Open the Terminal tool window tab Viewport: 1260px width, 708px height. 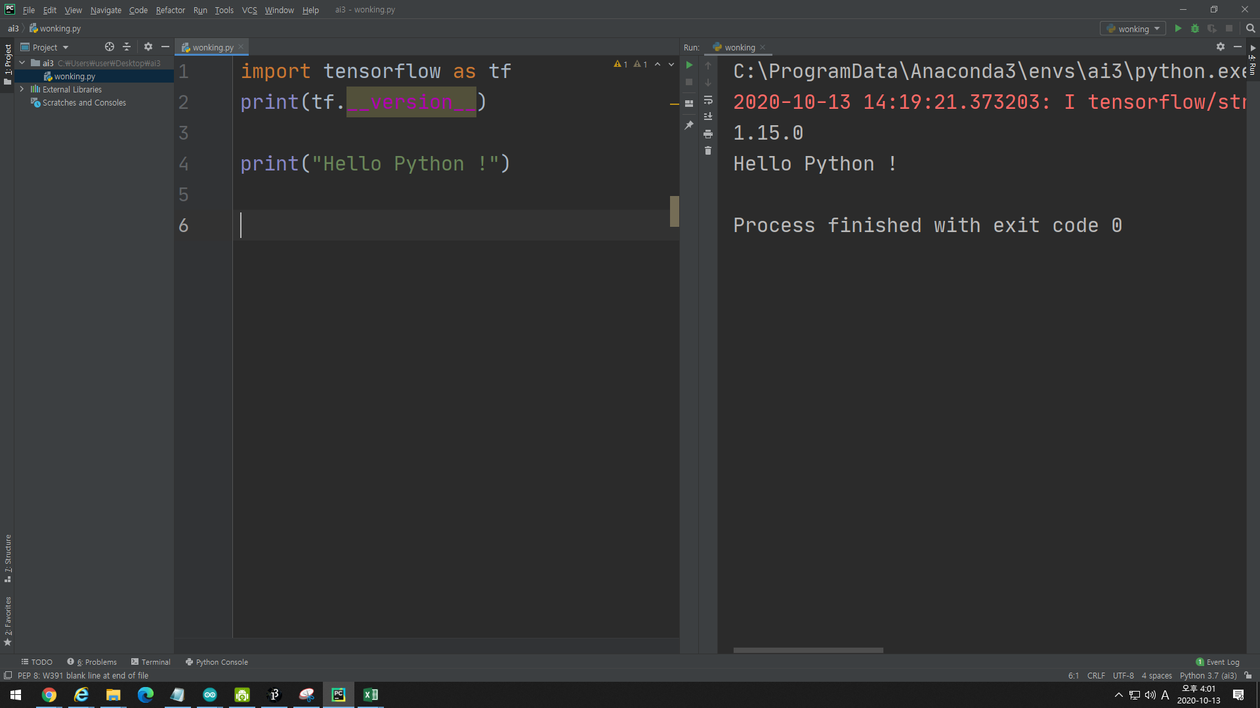[x=151, y=662]
